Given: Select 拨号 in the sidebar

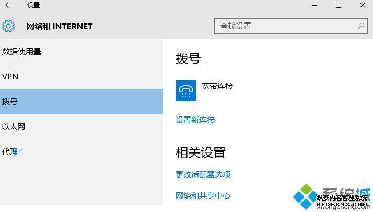Looking at the screenshot, I should pos(81,101).
